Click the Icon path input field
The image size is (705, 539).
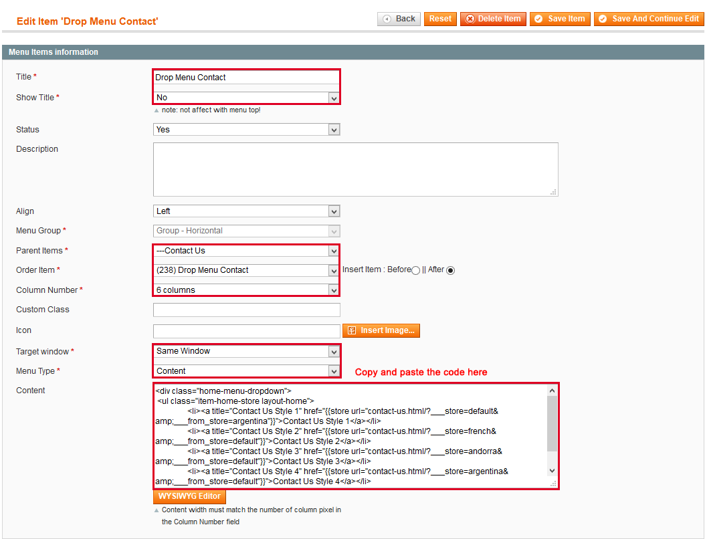coord(246,331)
